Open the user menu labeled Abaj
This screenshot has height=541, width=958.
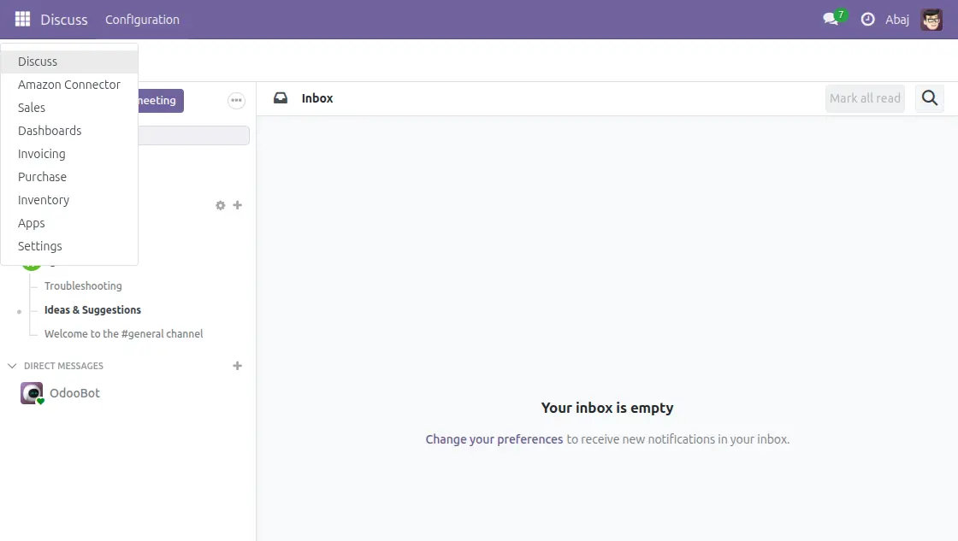898,19
